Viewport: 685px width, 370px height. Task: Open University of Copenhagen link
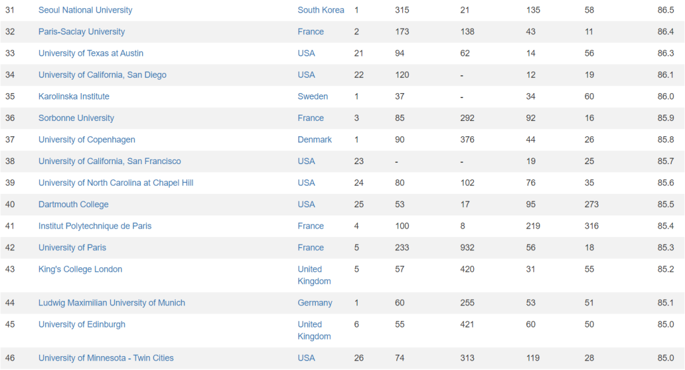click(x=86, y=139)
